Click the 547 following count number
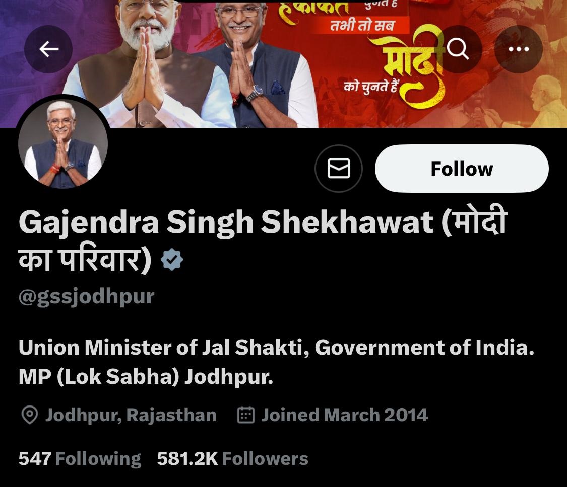567x487 pixels. pyautogui.click(x=35, y=459)
